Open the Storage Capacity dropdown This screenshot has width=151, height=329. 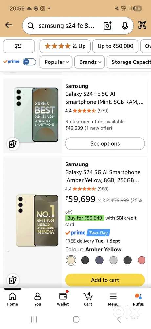(x=129, y=62)
